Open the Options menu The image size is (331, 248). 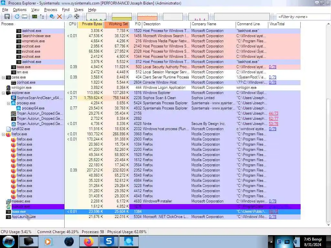pos(20,10)
